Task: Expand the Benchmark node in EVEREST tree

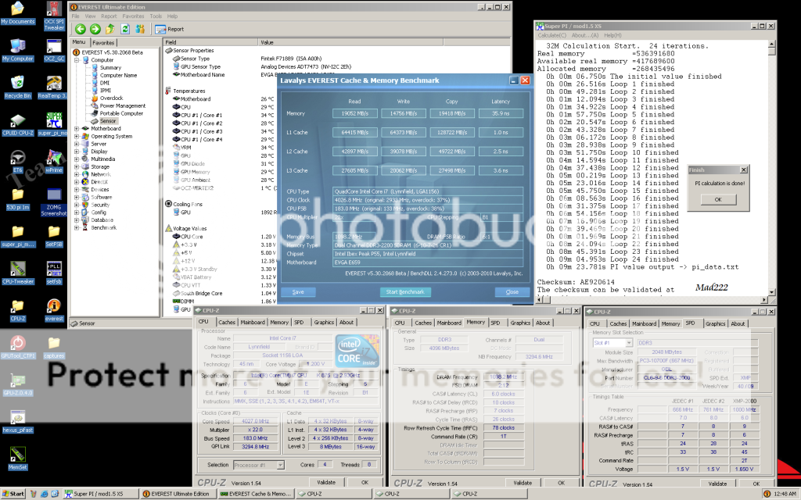Action: [76, 227]
